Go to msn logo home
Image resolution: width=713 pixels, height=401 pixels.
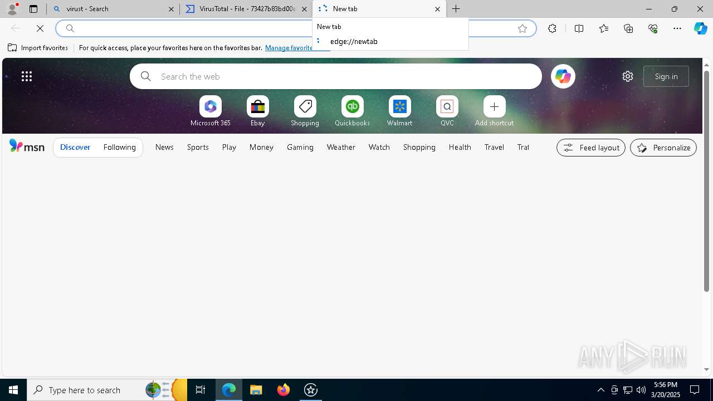coord(27,147)
